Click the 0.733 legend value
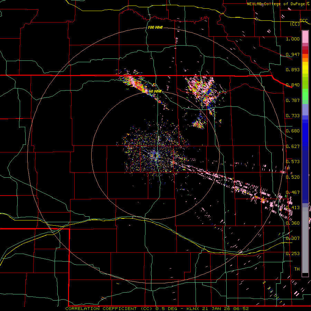Image resolution: width=311 pixels, height=311 pixels. [x=293, y=116]
